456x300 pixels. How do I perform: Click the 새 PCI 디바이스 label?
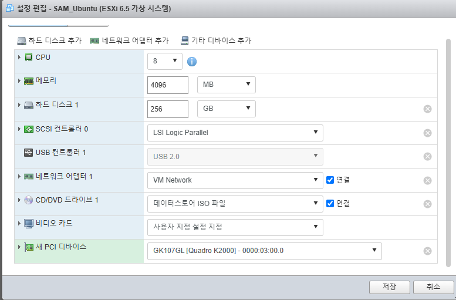[61, 247]
